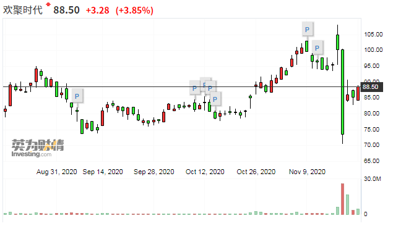Click the lower P marker right of Nov 9
393x226 pixels.
317,48
